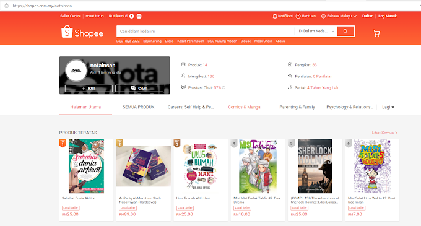
Task: Focus the Cari dalam kedai ini search field
Action: click(206, 31)
